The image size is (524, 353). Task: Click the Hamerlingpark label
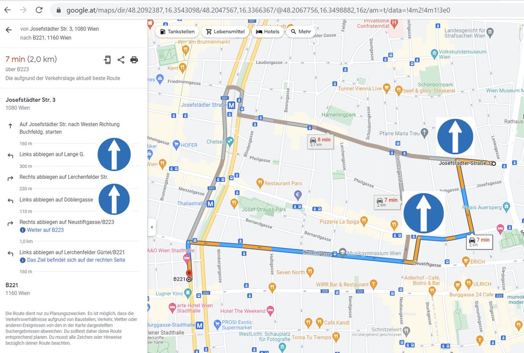click(x=340, y=114)
